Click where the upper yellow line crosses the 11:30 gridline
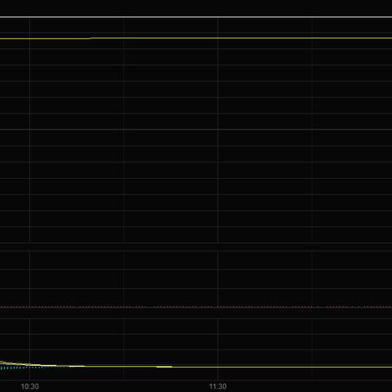392x392 pixels. (218, 38)
